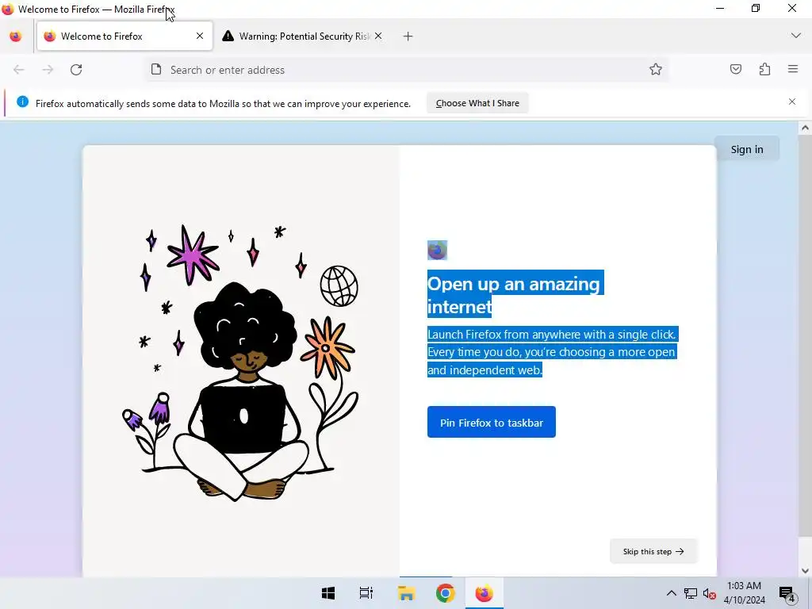Go back one page
The image size is (812, 609).
[x=19, y=70]
